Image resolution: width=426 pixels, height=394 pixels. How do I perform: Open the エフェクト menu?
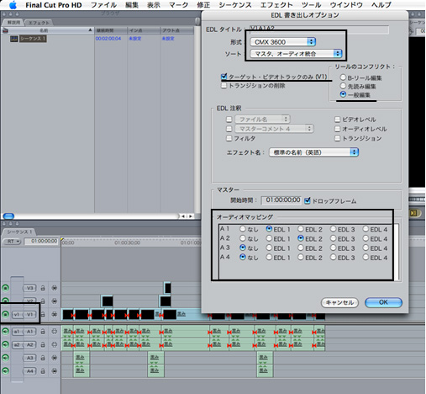276,5
